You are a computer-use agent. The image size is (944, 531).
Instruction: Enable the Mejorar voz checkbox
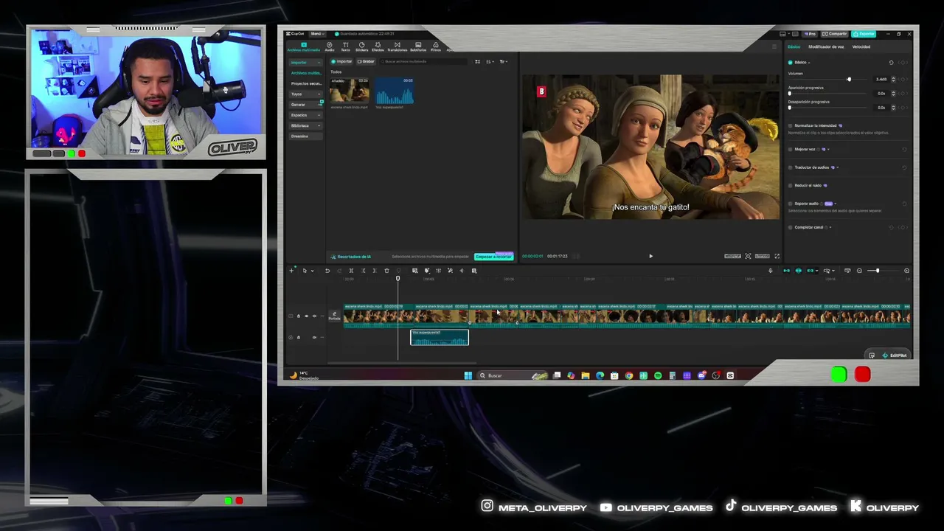point(790,149)
